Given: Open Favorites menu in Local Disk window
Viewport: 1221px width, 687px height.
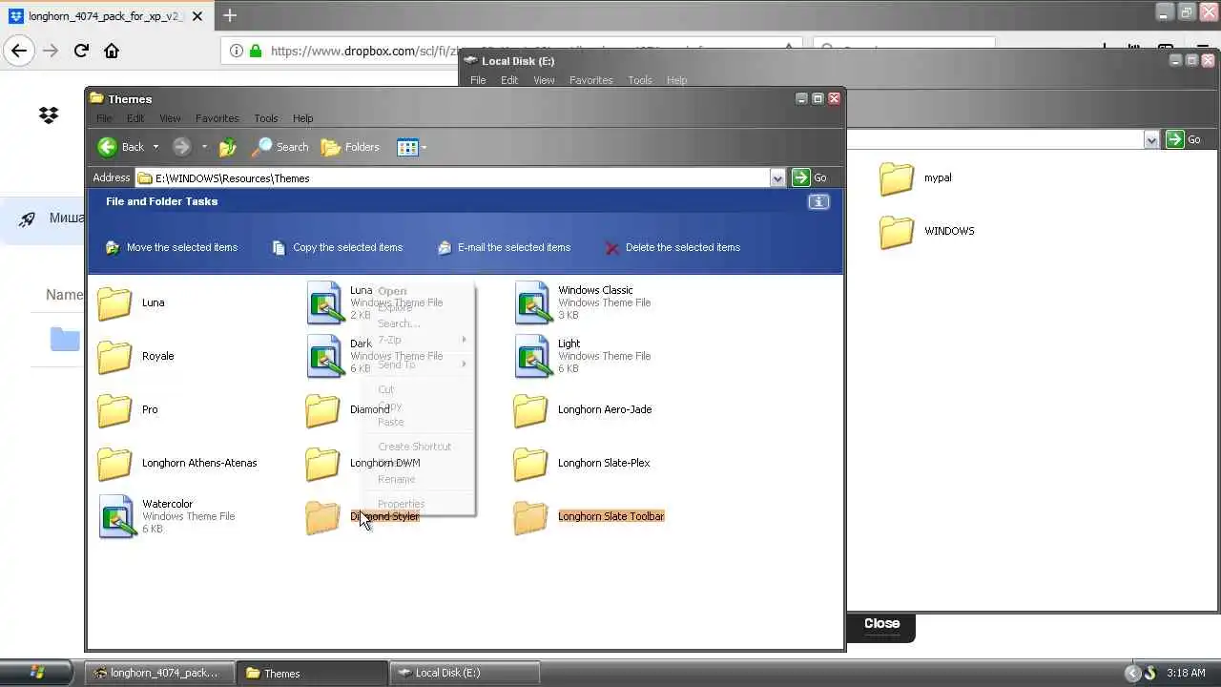Looking at the screenshot, I should click(591, 80).
